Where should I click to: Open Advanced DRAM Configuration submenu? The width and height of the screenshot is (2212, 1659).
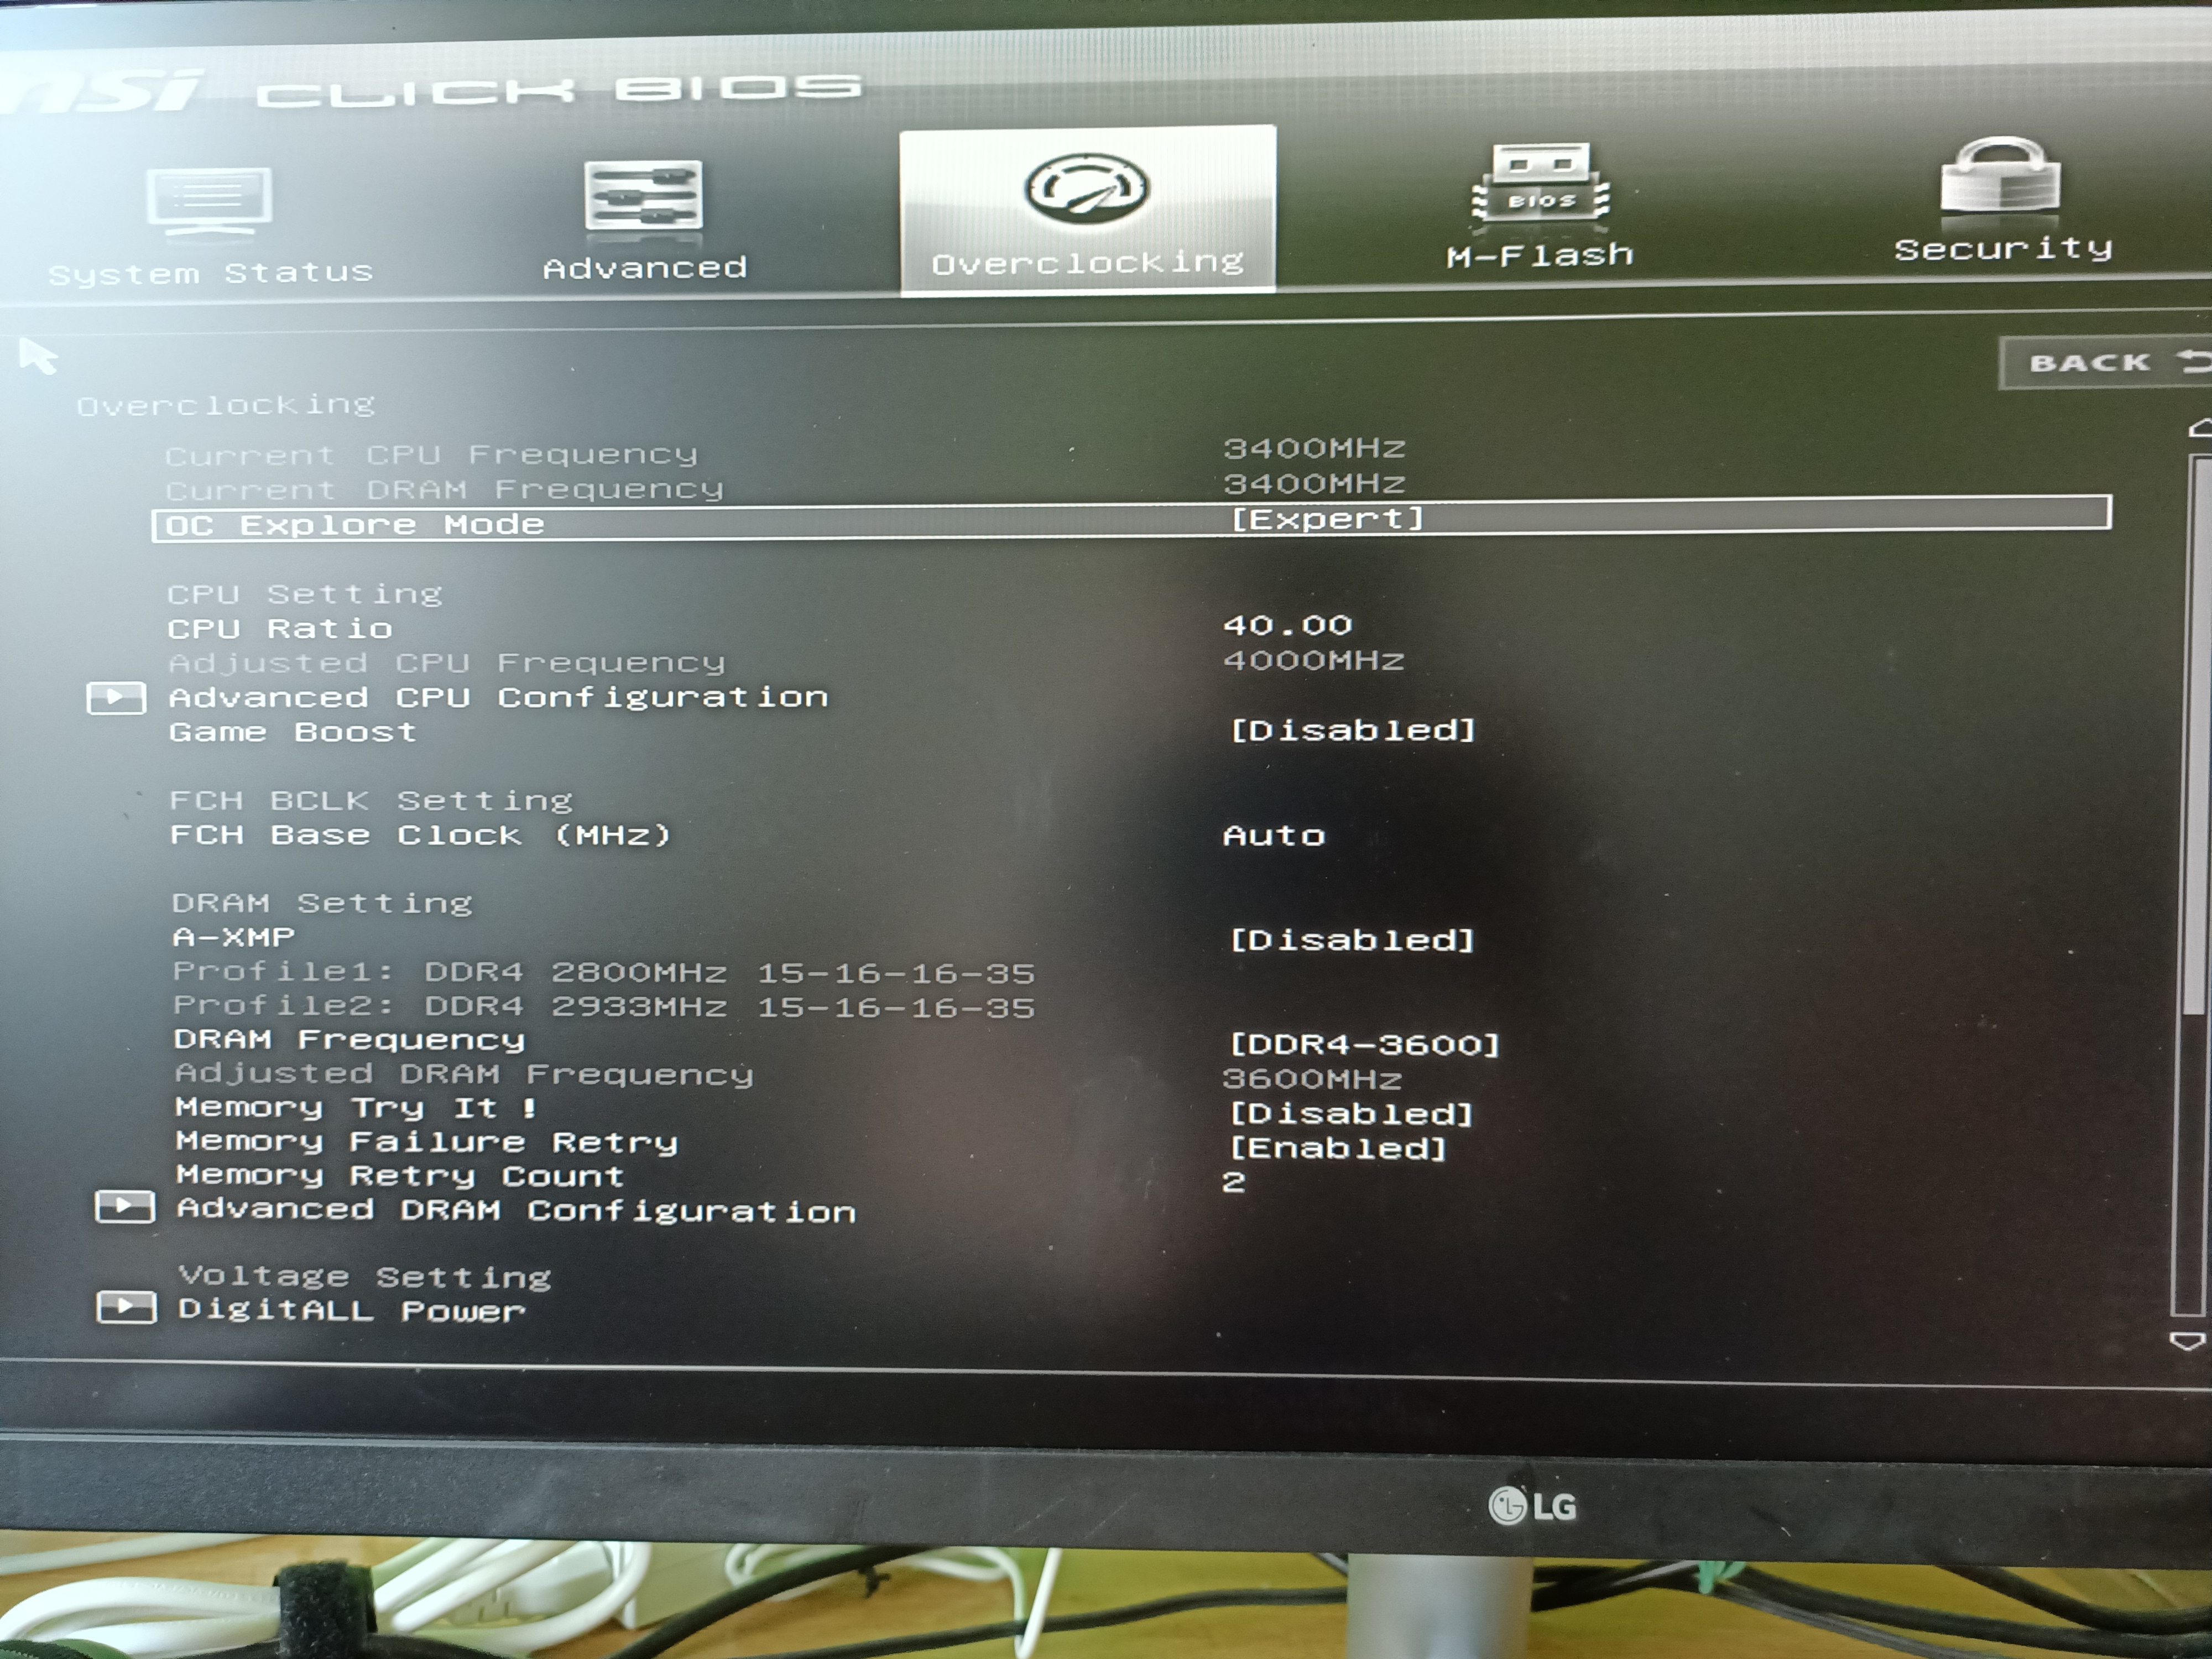516,1210
